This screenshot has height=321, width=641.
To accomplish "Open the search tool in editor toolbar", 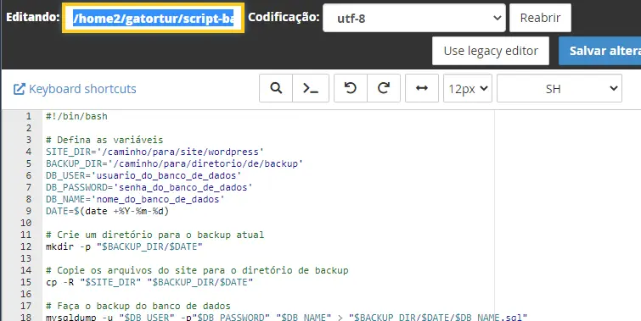I will pos(276,88).
